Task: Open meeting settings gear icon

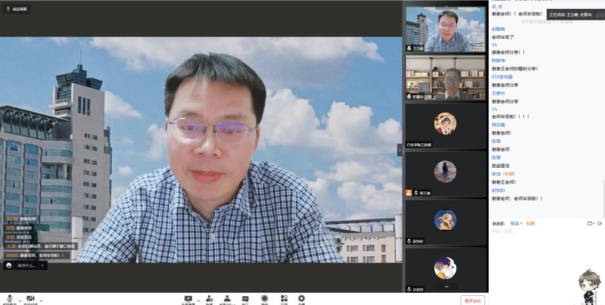Action: click(x=301, y=299)
